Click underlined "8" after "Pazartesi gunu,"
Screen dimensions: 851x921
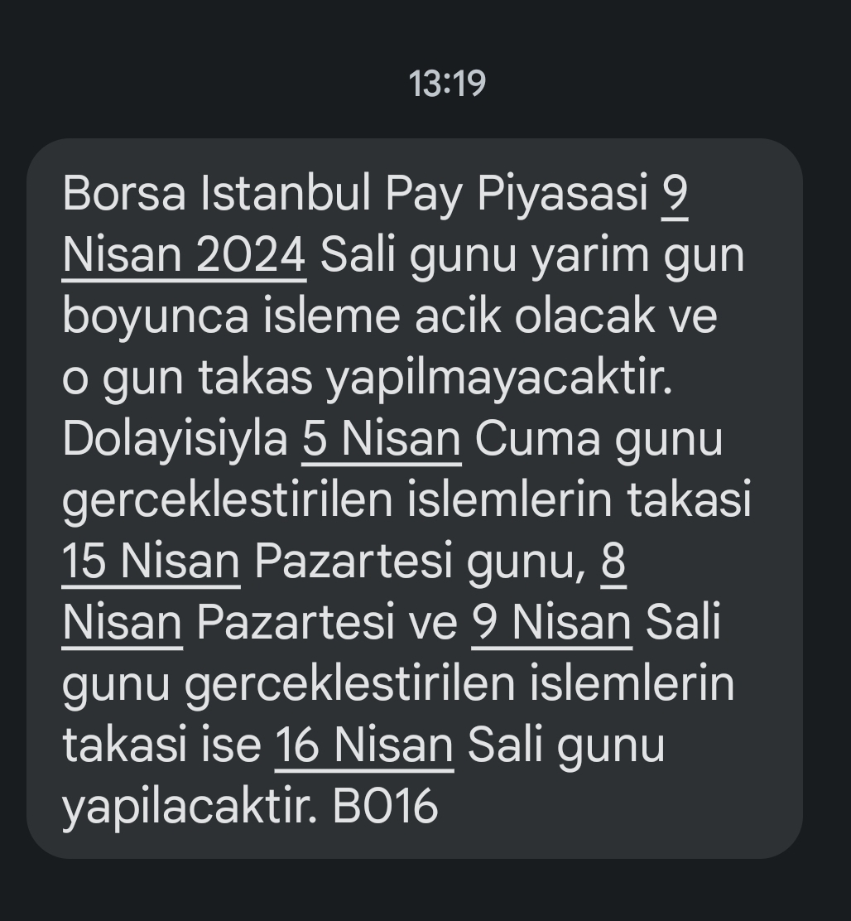pyautogui.click(x=613, y=562)
